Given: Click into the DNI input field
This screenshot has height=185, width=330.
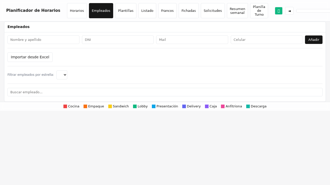Looking at the screenshot, I should click(118, 40).
